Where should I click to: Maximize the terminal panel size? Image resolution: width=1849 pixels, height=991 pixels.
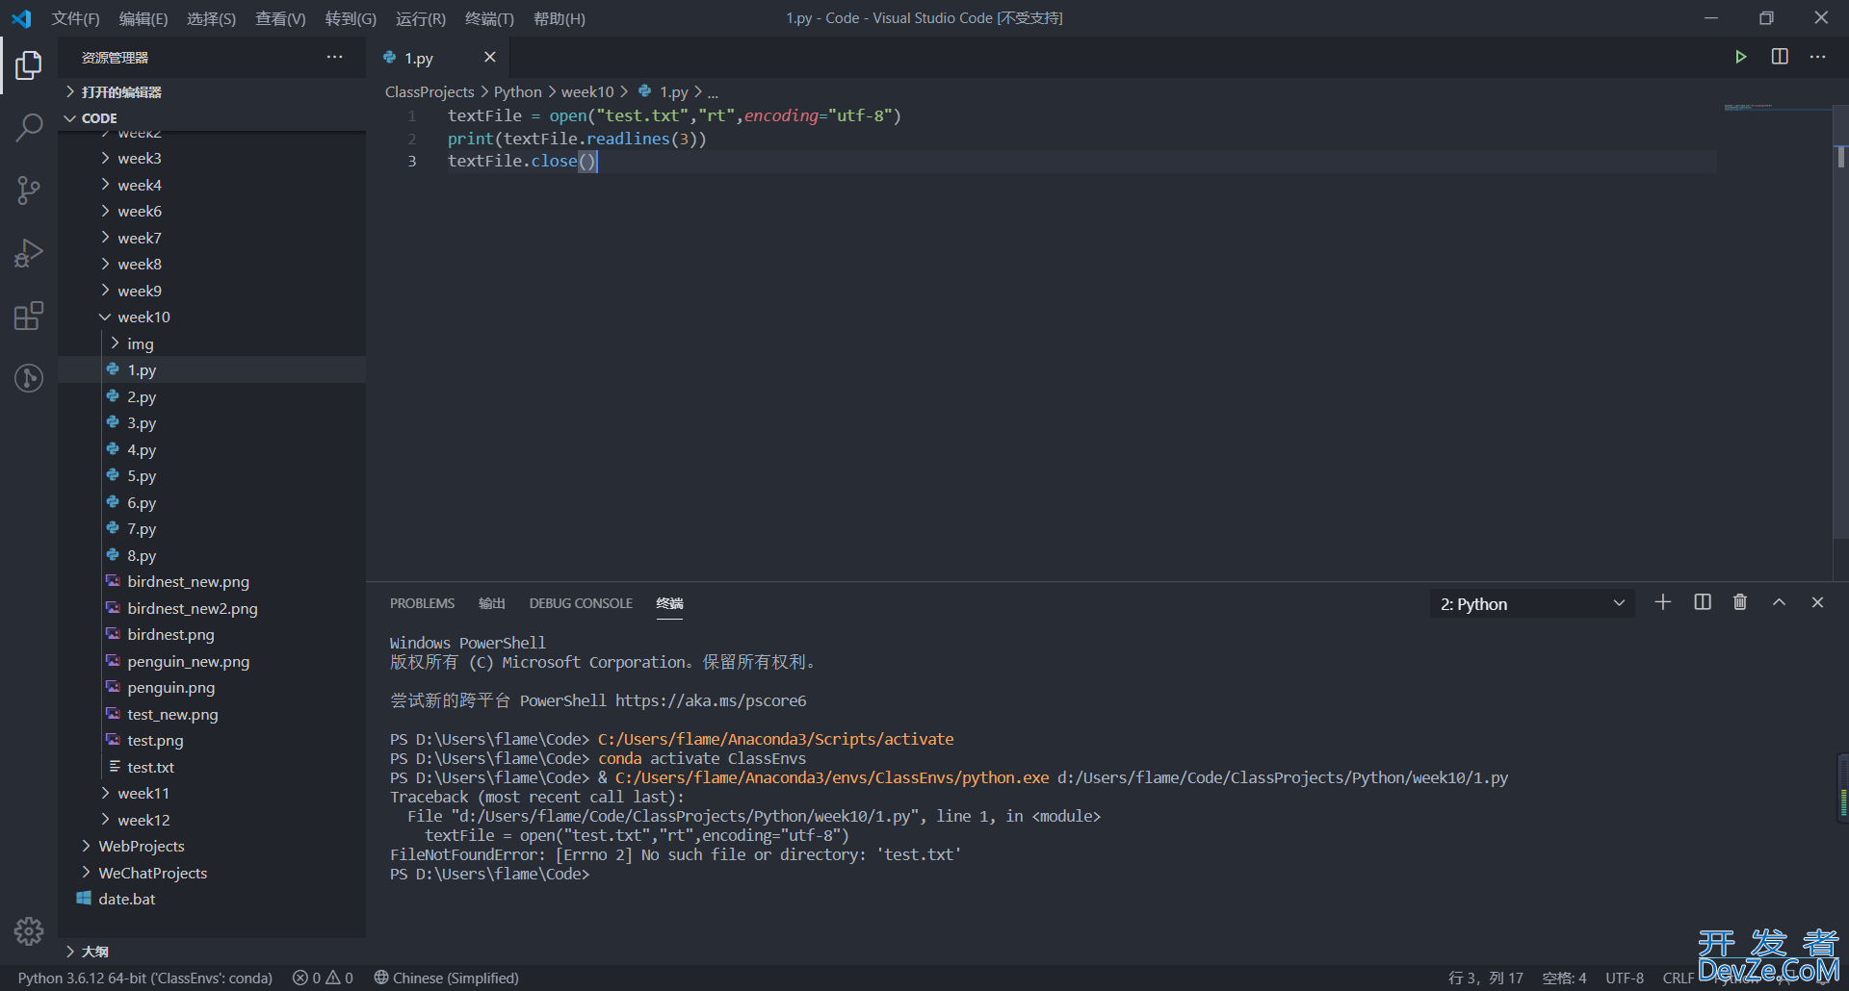[x=1779, y=602]
